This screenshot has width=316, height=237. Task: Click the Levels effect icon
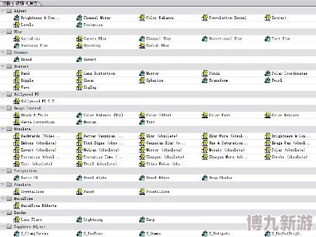17,25
